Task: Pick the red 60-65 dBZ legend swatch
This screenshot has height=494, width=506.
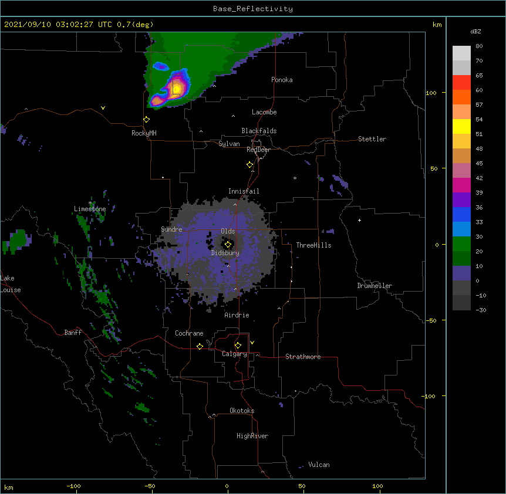Action: click(x=461, y=82)
